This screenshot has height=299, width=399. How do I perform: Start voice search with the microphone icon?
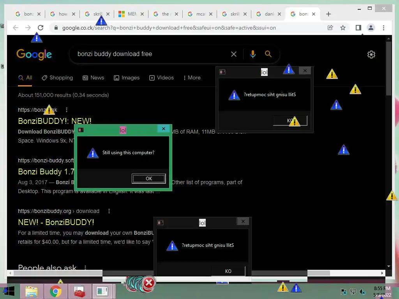(252, 54)
